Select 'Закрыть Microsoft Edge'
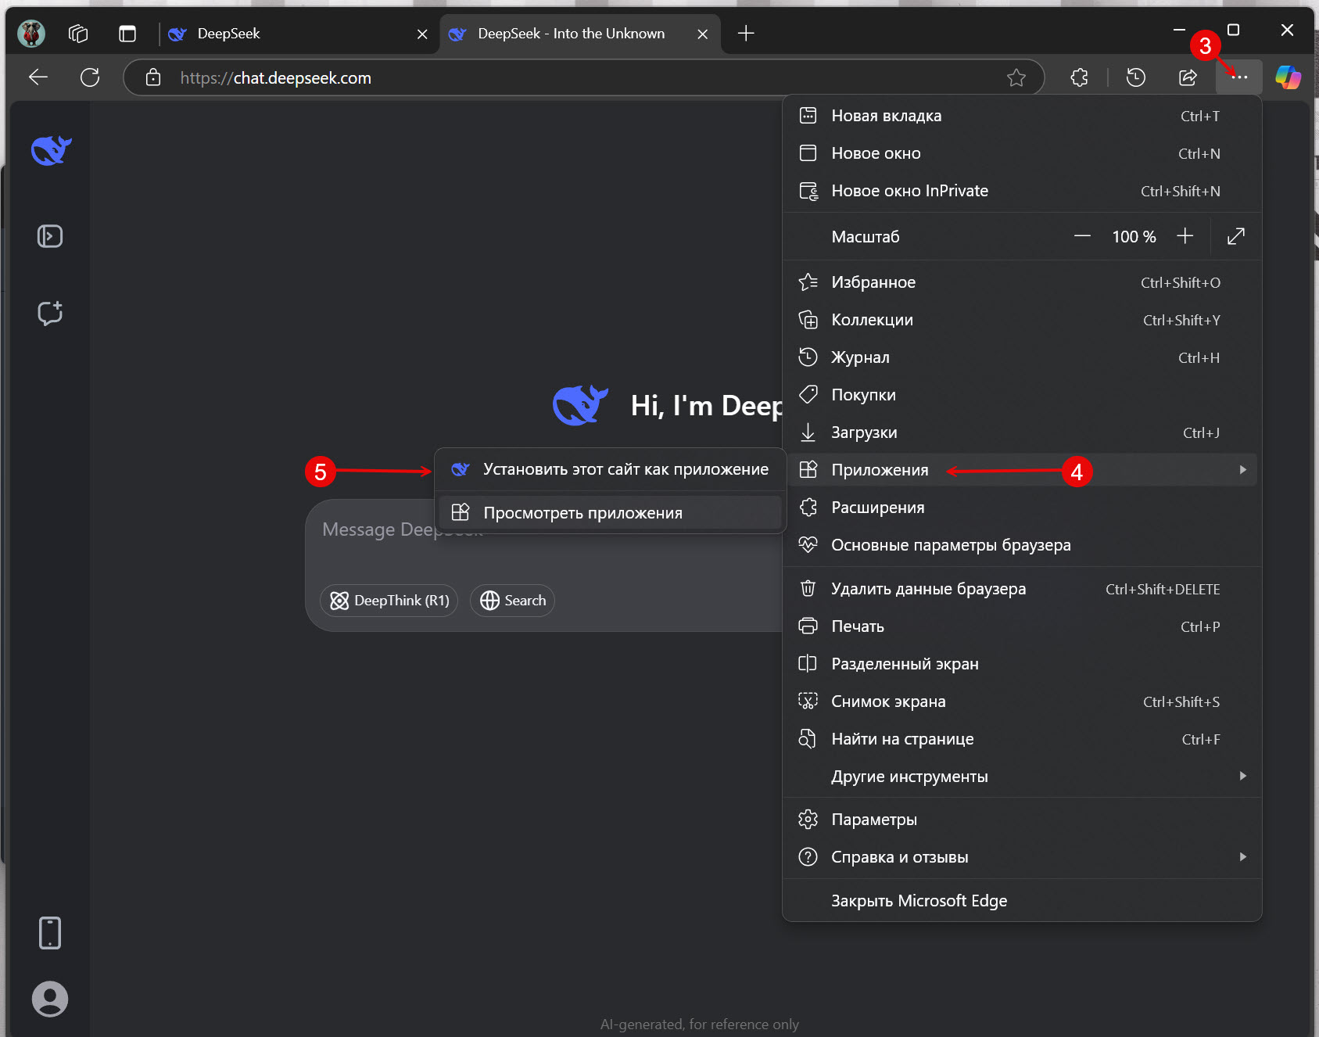This screenshot has width=1319, height=1037. coord(1022,901)
